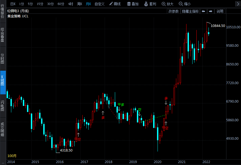Open the arbitrage (套利) money bag tool
This screenshot has width=241, height=165.
click(x=150, y=4)
